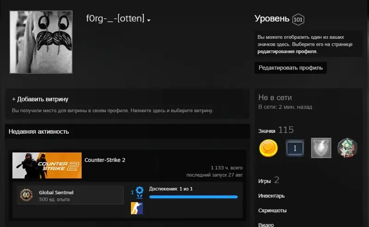The height and width of the screenshot is (227, 369).
Task: Click the level 101 hexagon badge
Action: tap(298, 19)
